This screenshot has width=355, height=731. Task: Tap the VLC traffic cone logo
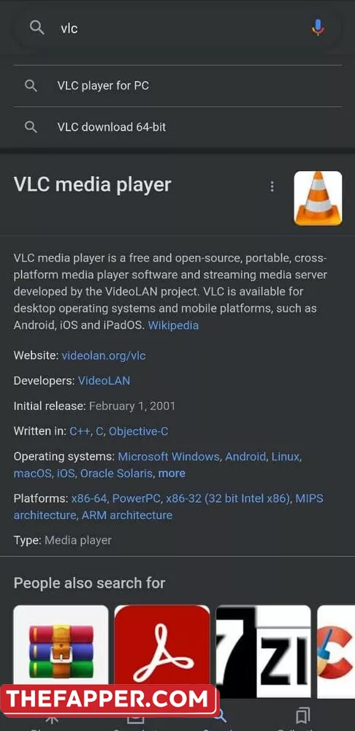tap(318, 198)
